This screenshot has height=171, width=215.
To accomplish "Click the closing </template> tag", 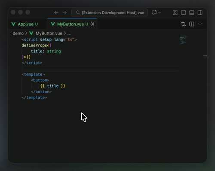I will tap(34, 98).
